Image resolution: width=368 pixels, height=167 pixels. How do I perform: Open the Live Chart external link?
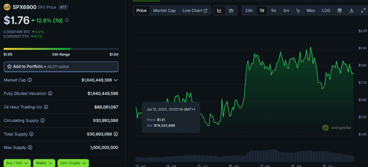coord(195,11)
